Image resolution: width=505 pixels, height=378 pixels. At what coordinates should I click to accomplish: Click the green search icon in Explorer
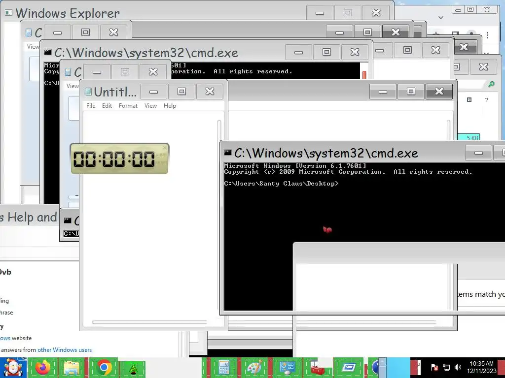(x=492, y=84)
